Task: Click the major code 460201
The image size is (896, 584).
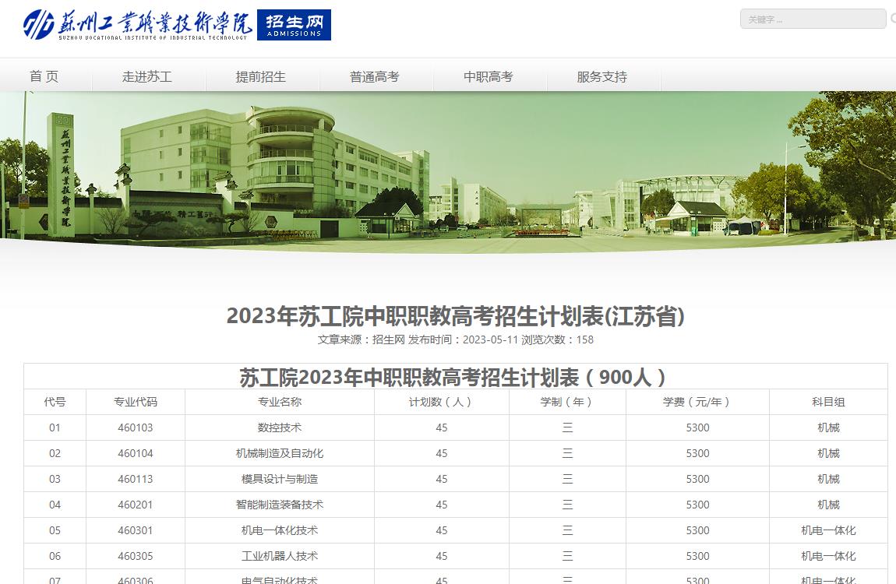Action: point(136,505)
